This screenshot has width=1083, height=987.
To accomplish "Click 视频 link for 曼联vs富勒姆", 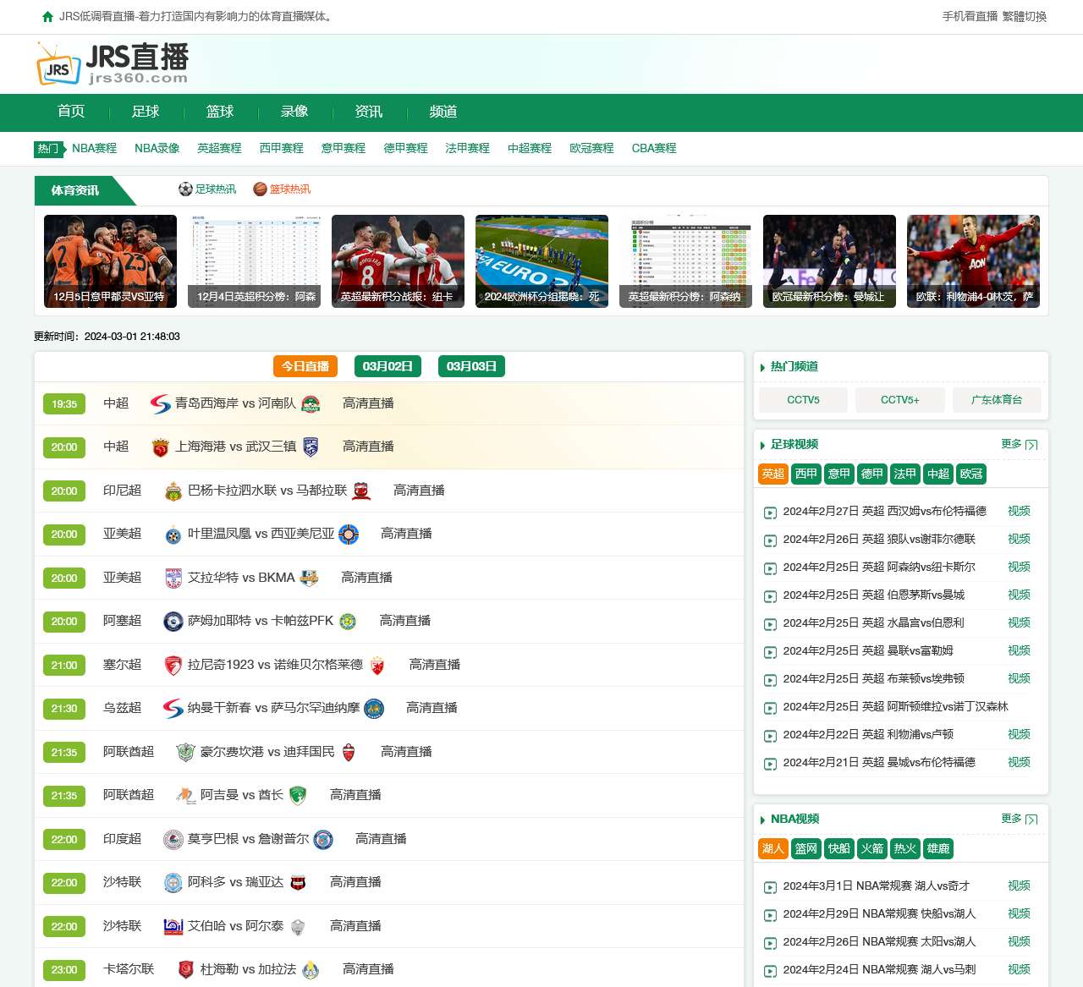I will 1019,650.
